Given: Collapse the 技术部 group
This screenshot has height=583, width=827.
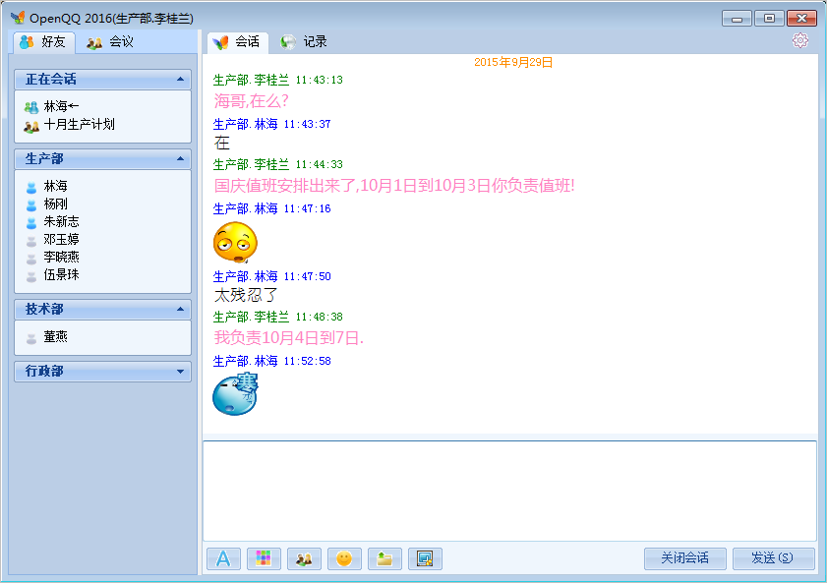Looking at the screenshot, I should [180, 309].
